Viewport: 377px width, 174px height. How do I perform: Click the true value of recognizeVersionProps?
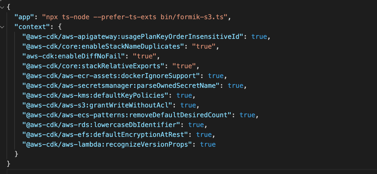[x=208, y=144]
